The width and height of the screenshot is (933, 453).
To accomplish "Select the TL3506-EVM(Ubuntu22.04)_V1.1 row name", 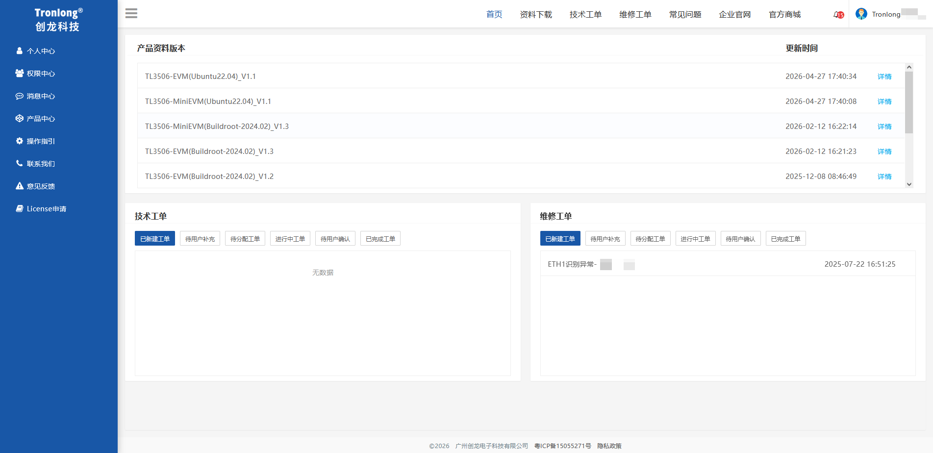I will point(201,76).
